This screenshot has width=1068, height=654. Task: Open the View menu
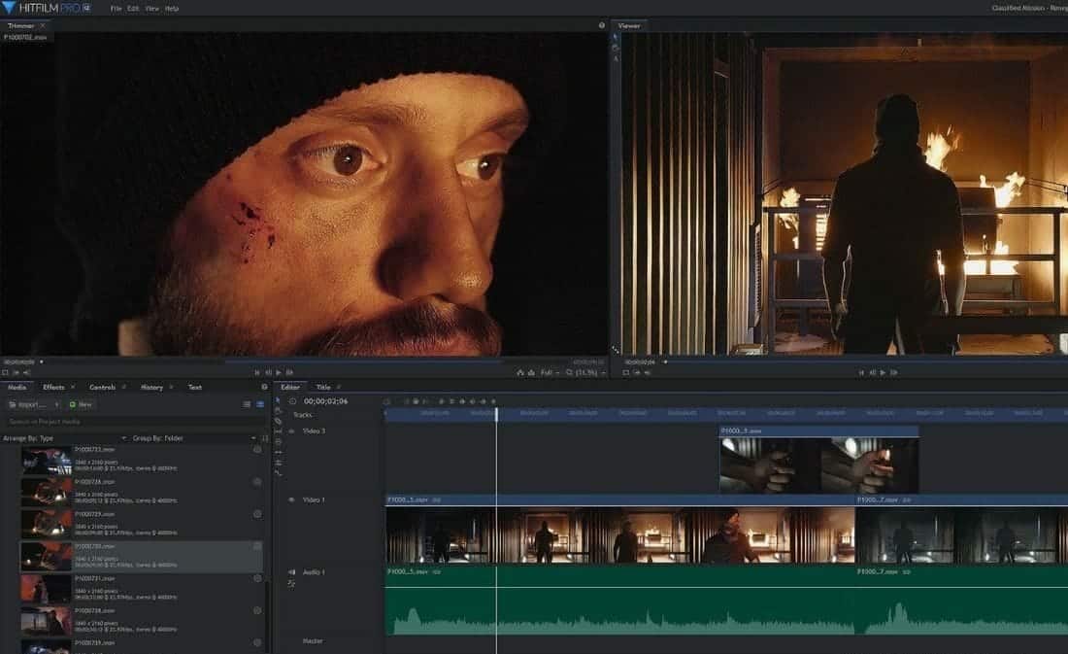click(151, 8)
